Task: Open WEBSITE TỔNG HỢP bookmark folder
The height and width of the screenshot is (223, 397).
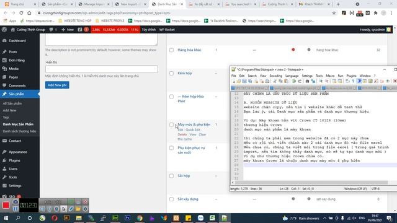Action: (x=75, y=20)
